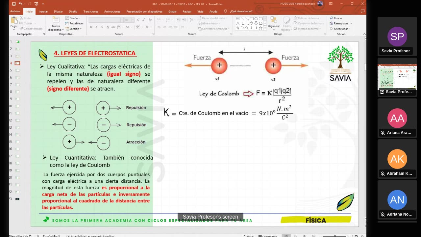421x237 pixels.
Task: Switch to reading view icon
Action: (304, 236)
